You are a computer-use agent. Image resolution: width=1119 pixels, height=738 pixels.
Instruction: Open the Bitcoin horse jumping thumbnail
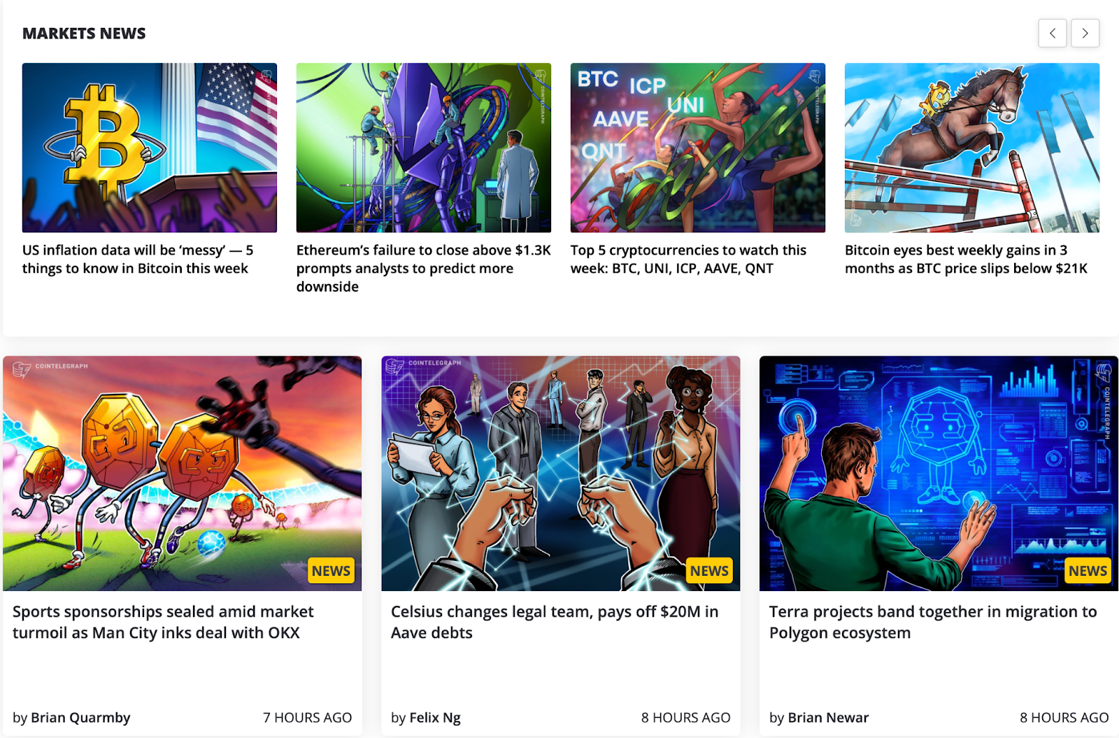[x=972, y=148]
